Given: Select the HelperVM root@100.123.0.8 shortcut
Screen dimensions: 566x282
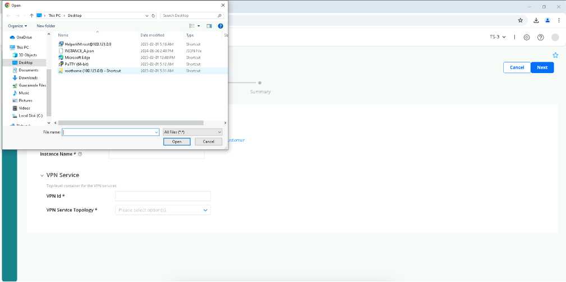Looking at the screenshot, I should point(88,44).
